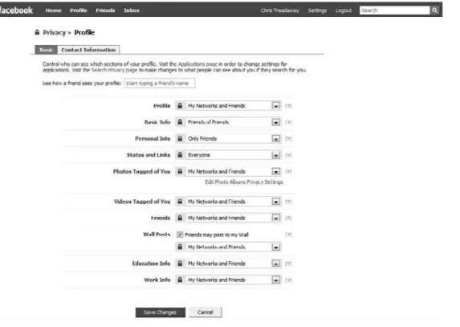Image resolution: width=460 pixels, height=327 pixels.
Task: Click the Applications page link
Action: click(197, 64)
